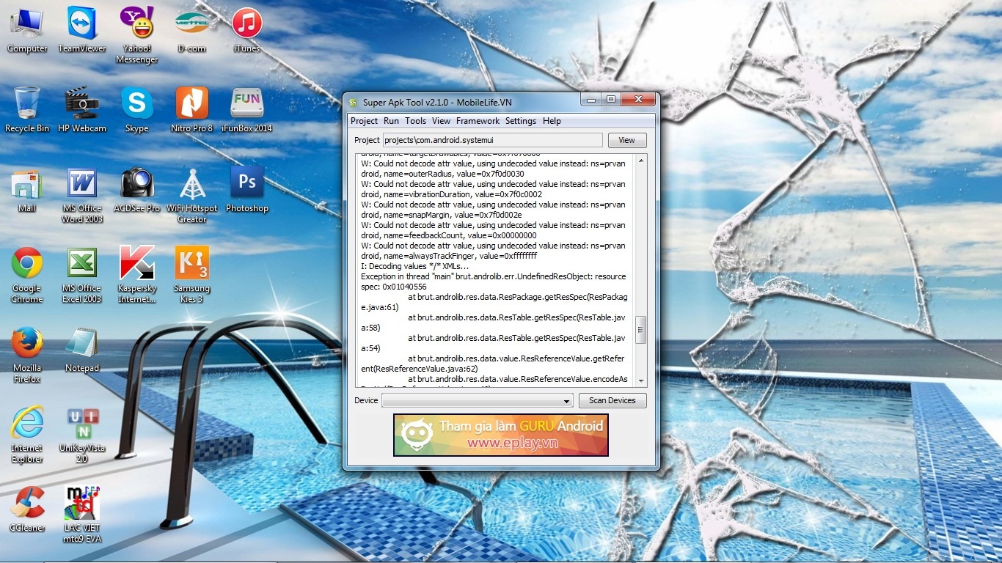Close the Super Apk Tool window
This screenshot has height=563, width=1002.
637,99
